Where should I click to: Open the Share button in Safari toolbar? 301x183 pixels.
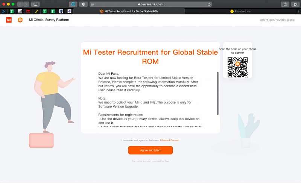[x=285, y=4]
